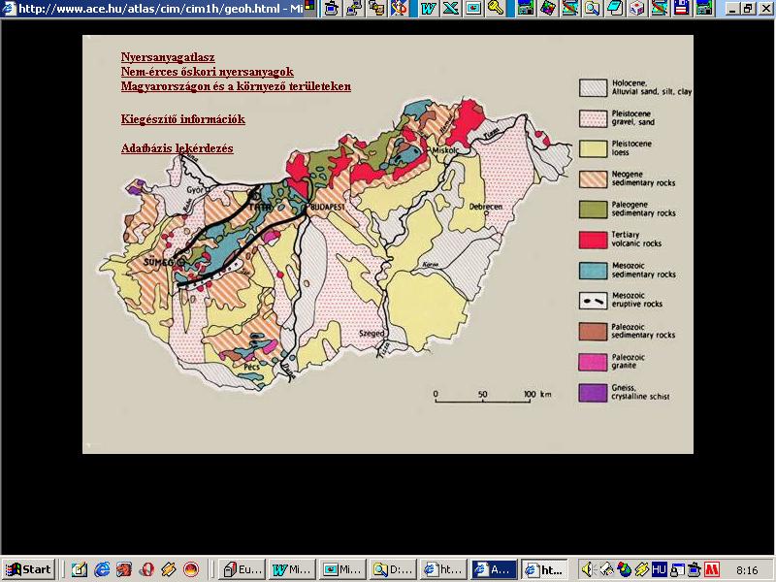Click the Miskolc label on the map
Image resolution: width=776 pixels, height=582 pixels.
tap(446, 150)
